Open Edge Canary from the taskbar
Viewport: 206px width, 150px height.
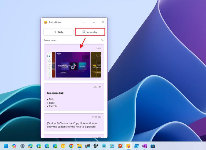(x=39, y=146)
